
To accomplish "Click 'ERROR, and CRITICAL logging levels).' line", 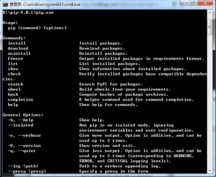I will [x=125, y=161].
